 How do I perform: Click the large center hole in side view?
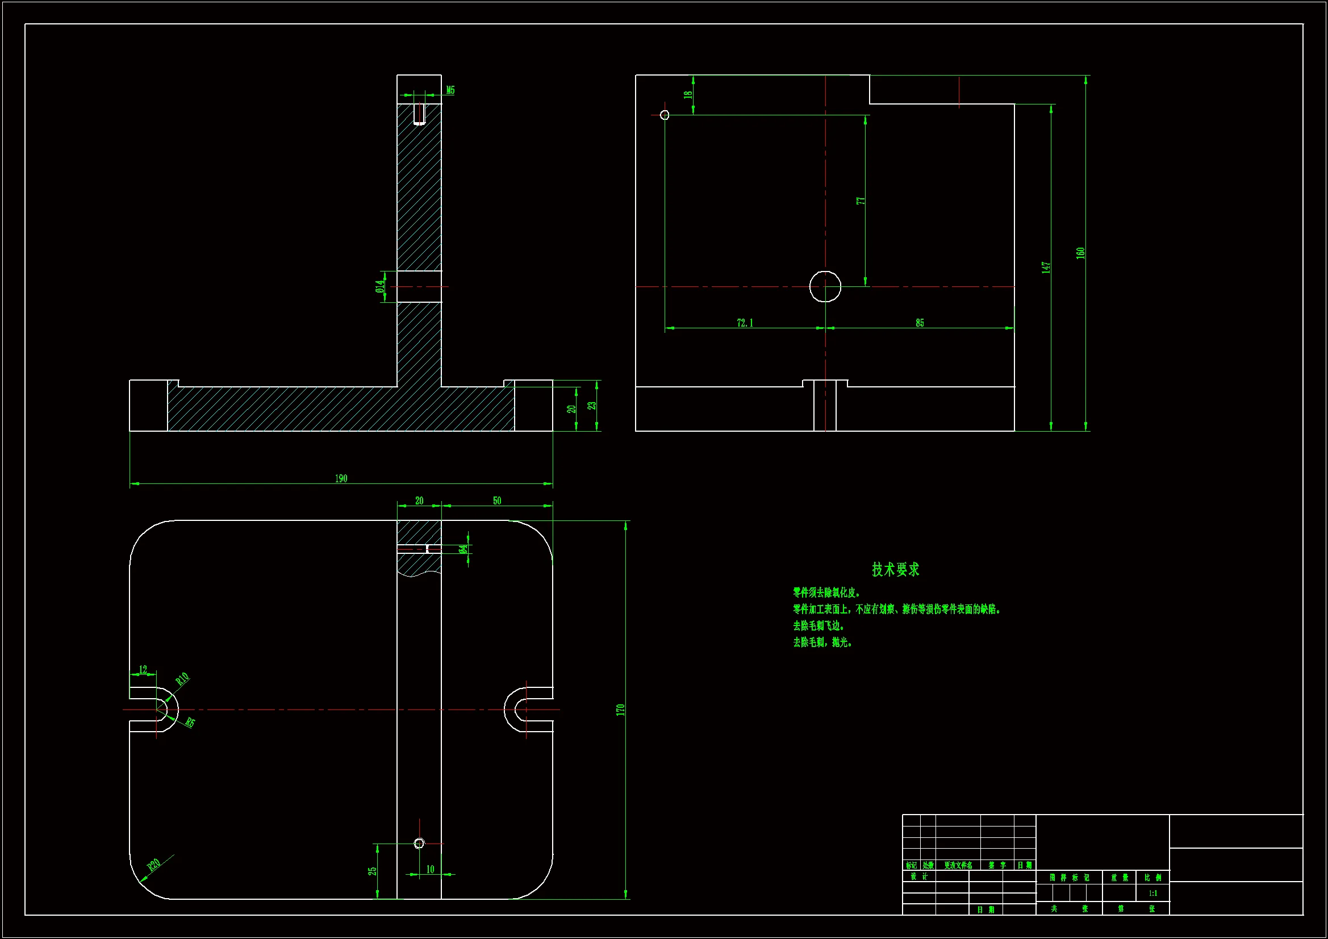point(825,286)
